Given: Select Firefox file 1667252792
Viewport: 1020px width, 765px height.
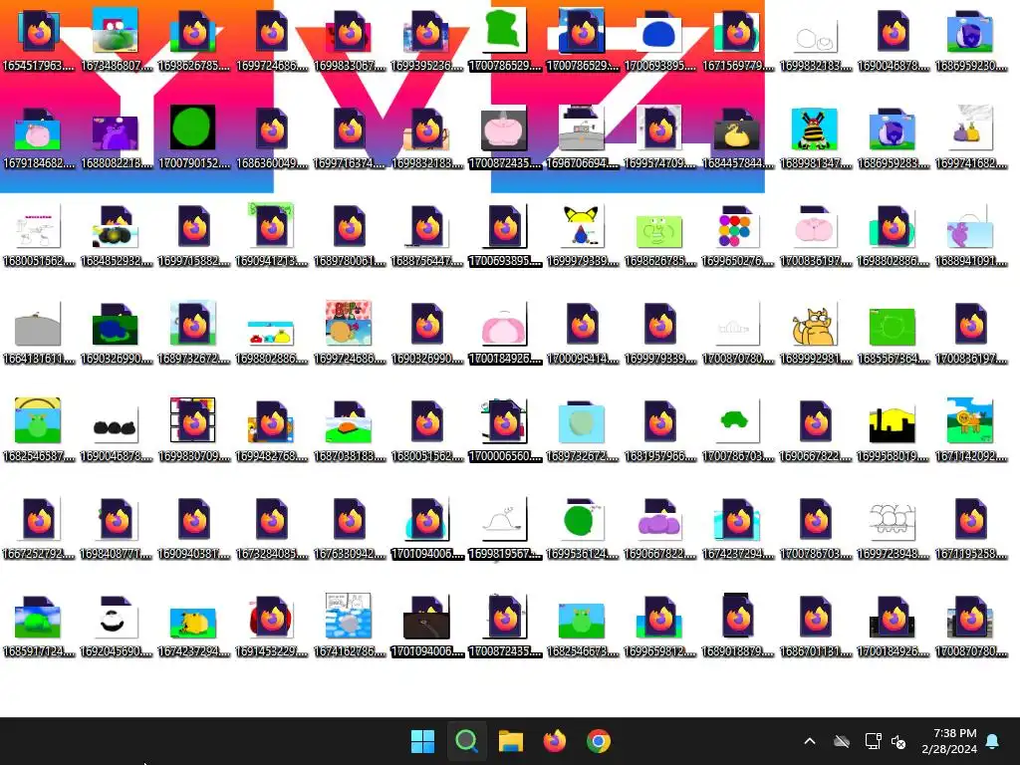Looking at the screenshot, I should click(x=39, y=528).
